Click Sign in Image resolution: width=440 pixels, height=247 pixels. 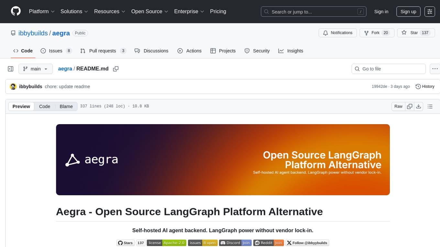[381, 11]
